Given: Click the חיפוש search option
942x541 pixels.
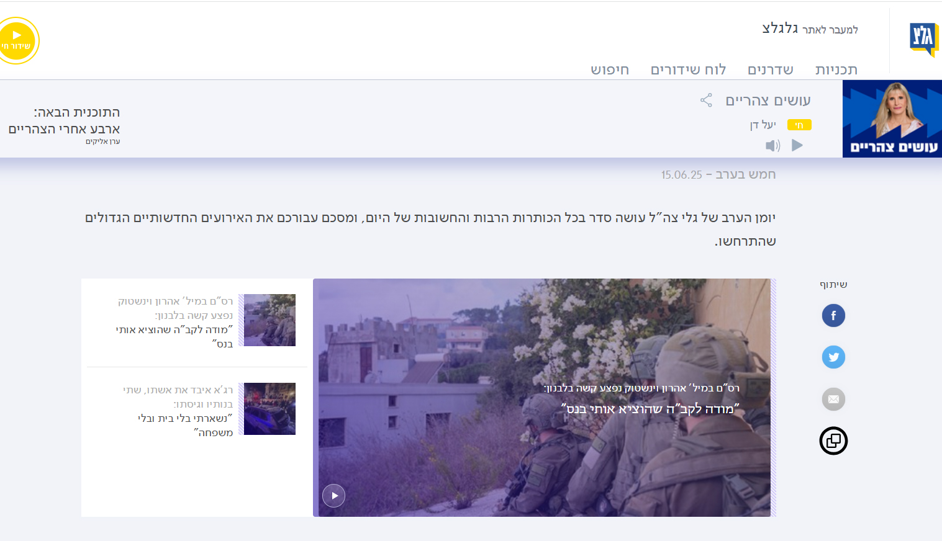Looking at the screenshot, I should coord(609,70).
